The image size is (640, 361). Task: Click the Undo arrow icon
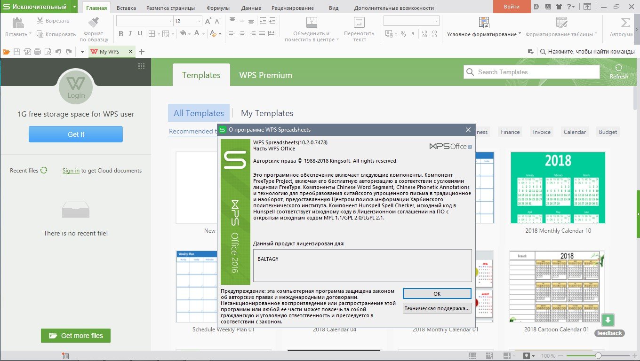[58, 52]
